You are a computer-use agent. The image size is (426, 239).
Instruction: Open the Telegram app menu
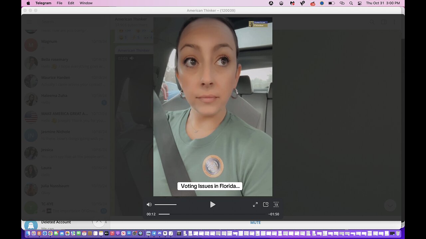(x=43, y=3)
